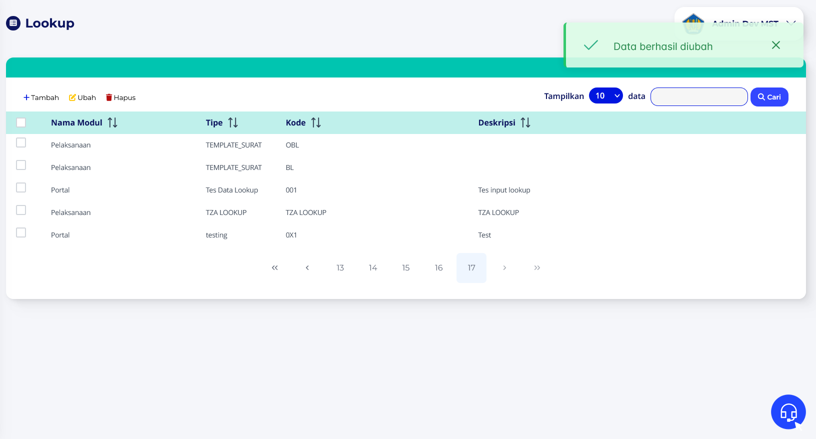Screen dimensions: 816x439
Task: Open the headset support chat icon
Action: pos(788,412)
